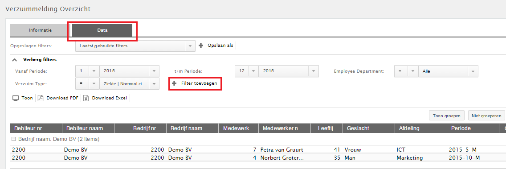The image size is (506, 169).
Task: Switch to the Informatie tab
Action: [x=40, y=30]
